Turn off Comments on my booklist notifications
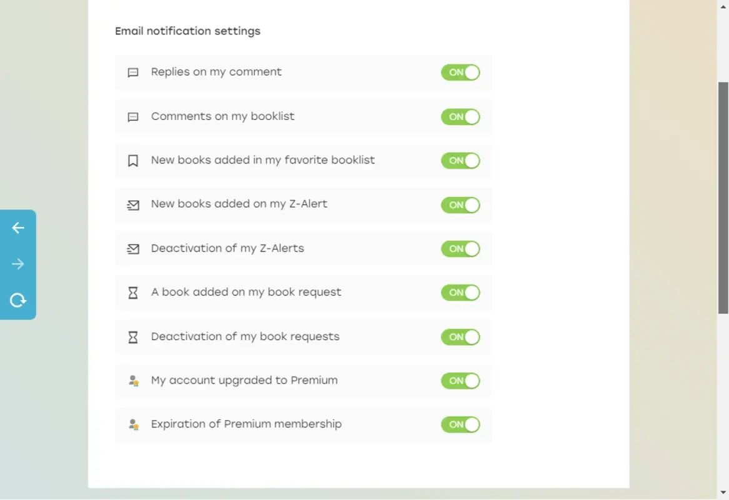This screenshot has height=500, width=729. click(460, 116)
